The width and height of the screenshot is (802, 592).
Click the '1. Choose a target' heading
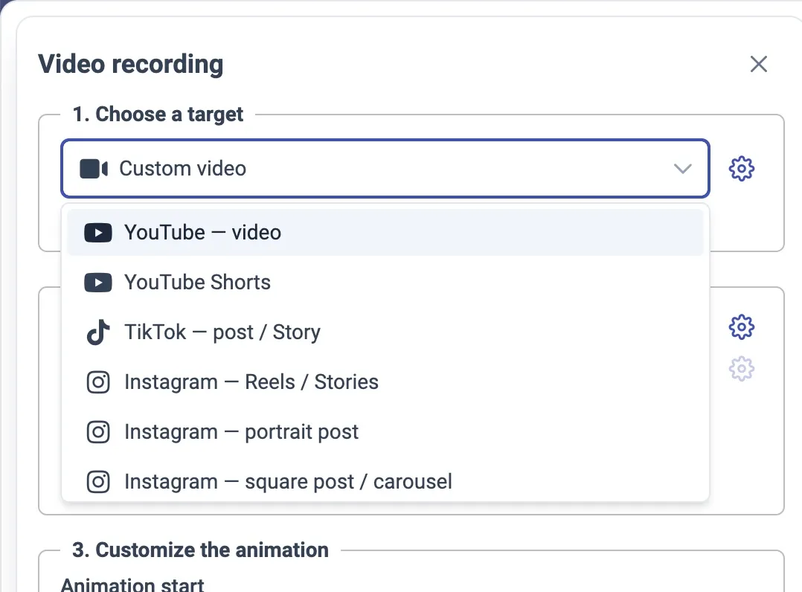click(158, 114)
